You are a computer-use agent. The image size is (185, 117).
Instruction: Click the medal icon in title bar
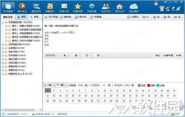pyautogui.click(x=156, y=3)
